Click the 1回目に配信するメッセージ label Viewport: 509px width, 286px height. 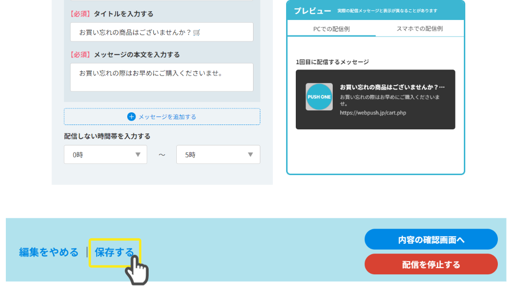tap(332, 62)
